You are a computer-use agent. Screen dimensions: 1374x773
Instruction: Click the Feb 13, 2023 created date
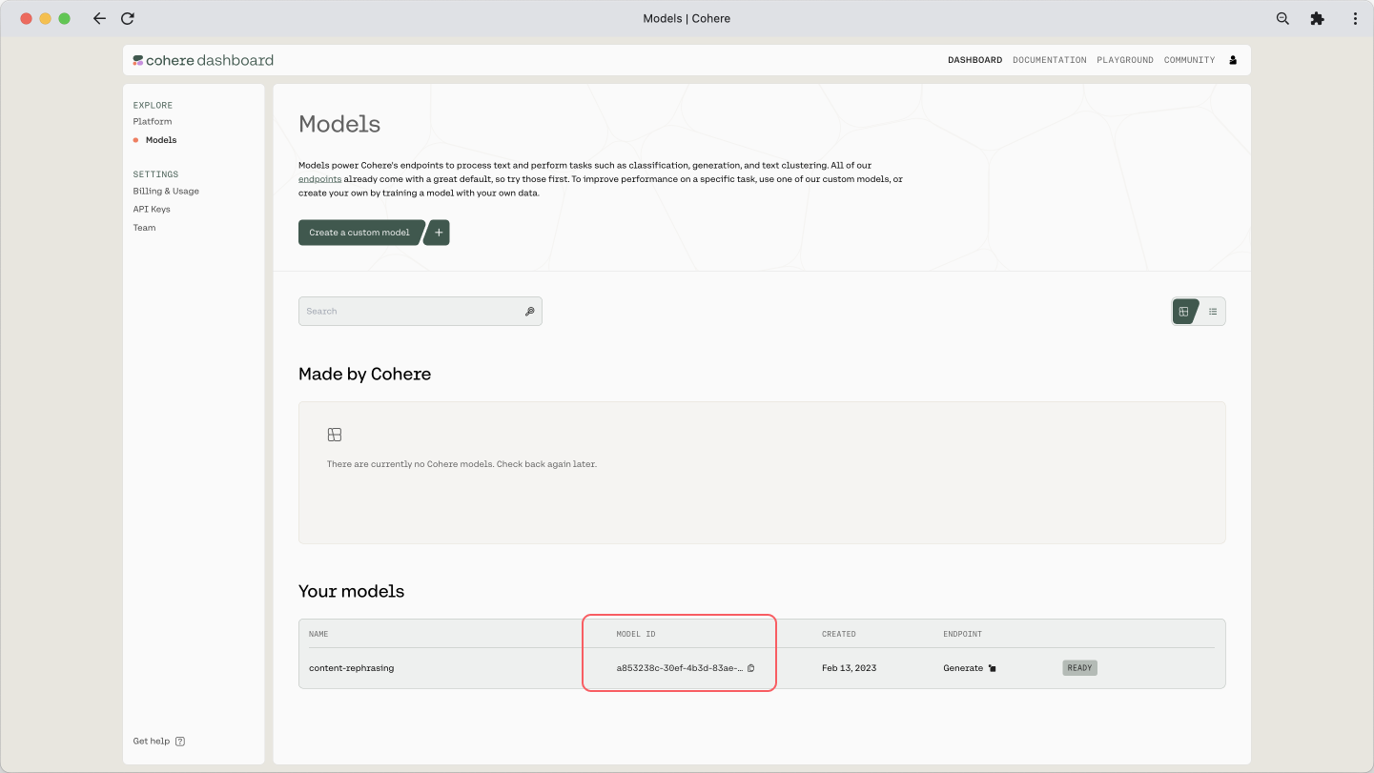click(849, 668)
